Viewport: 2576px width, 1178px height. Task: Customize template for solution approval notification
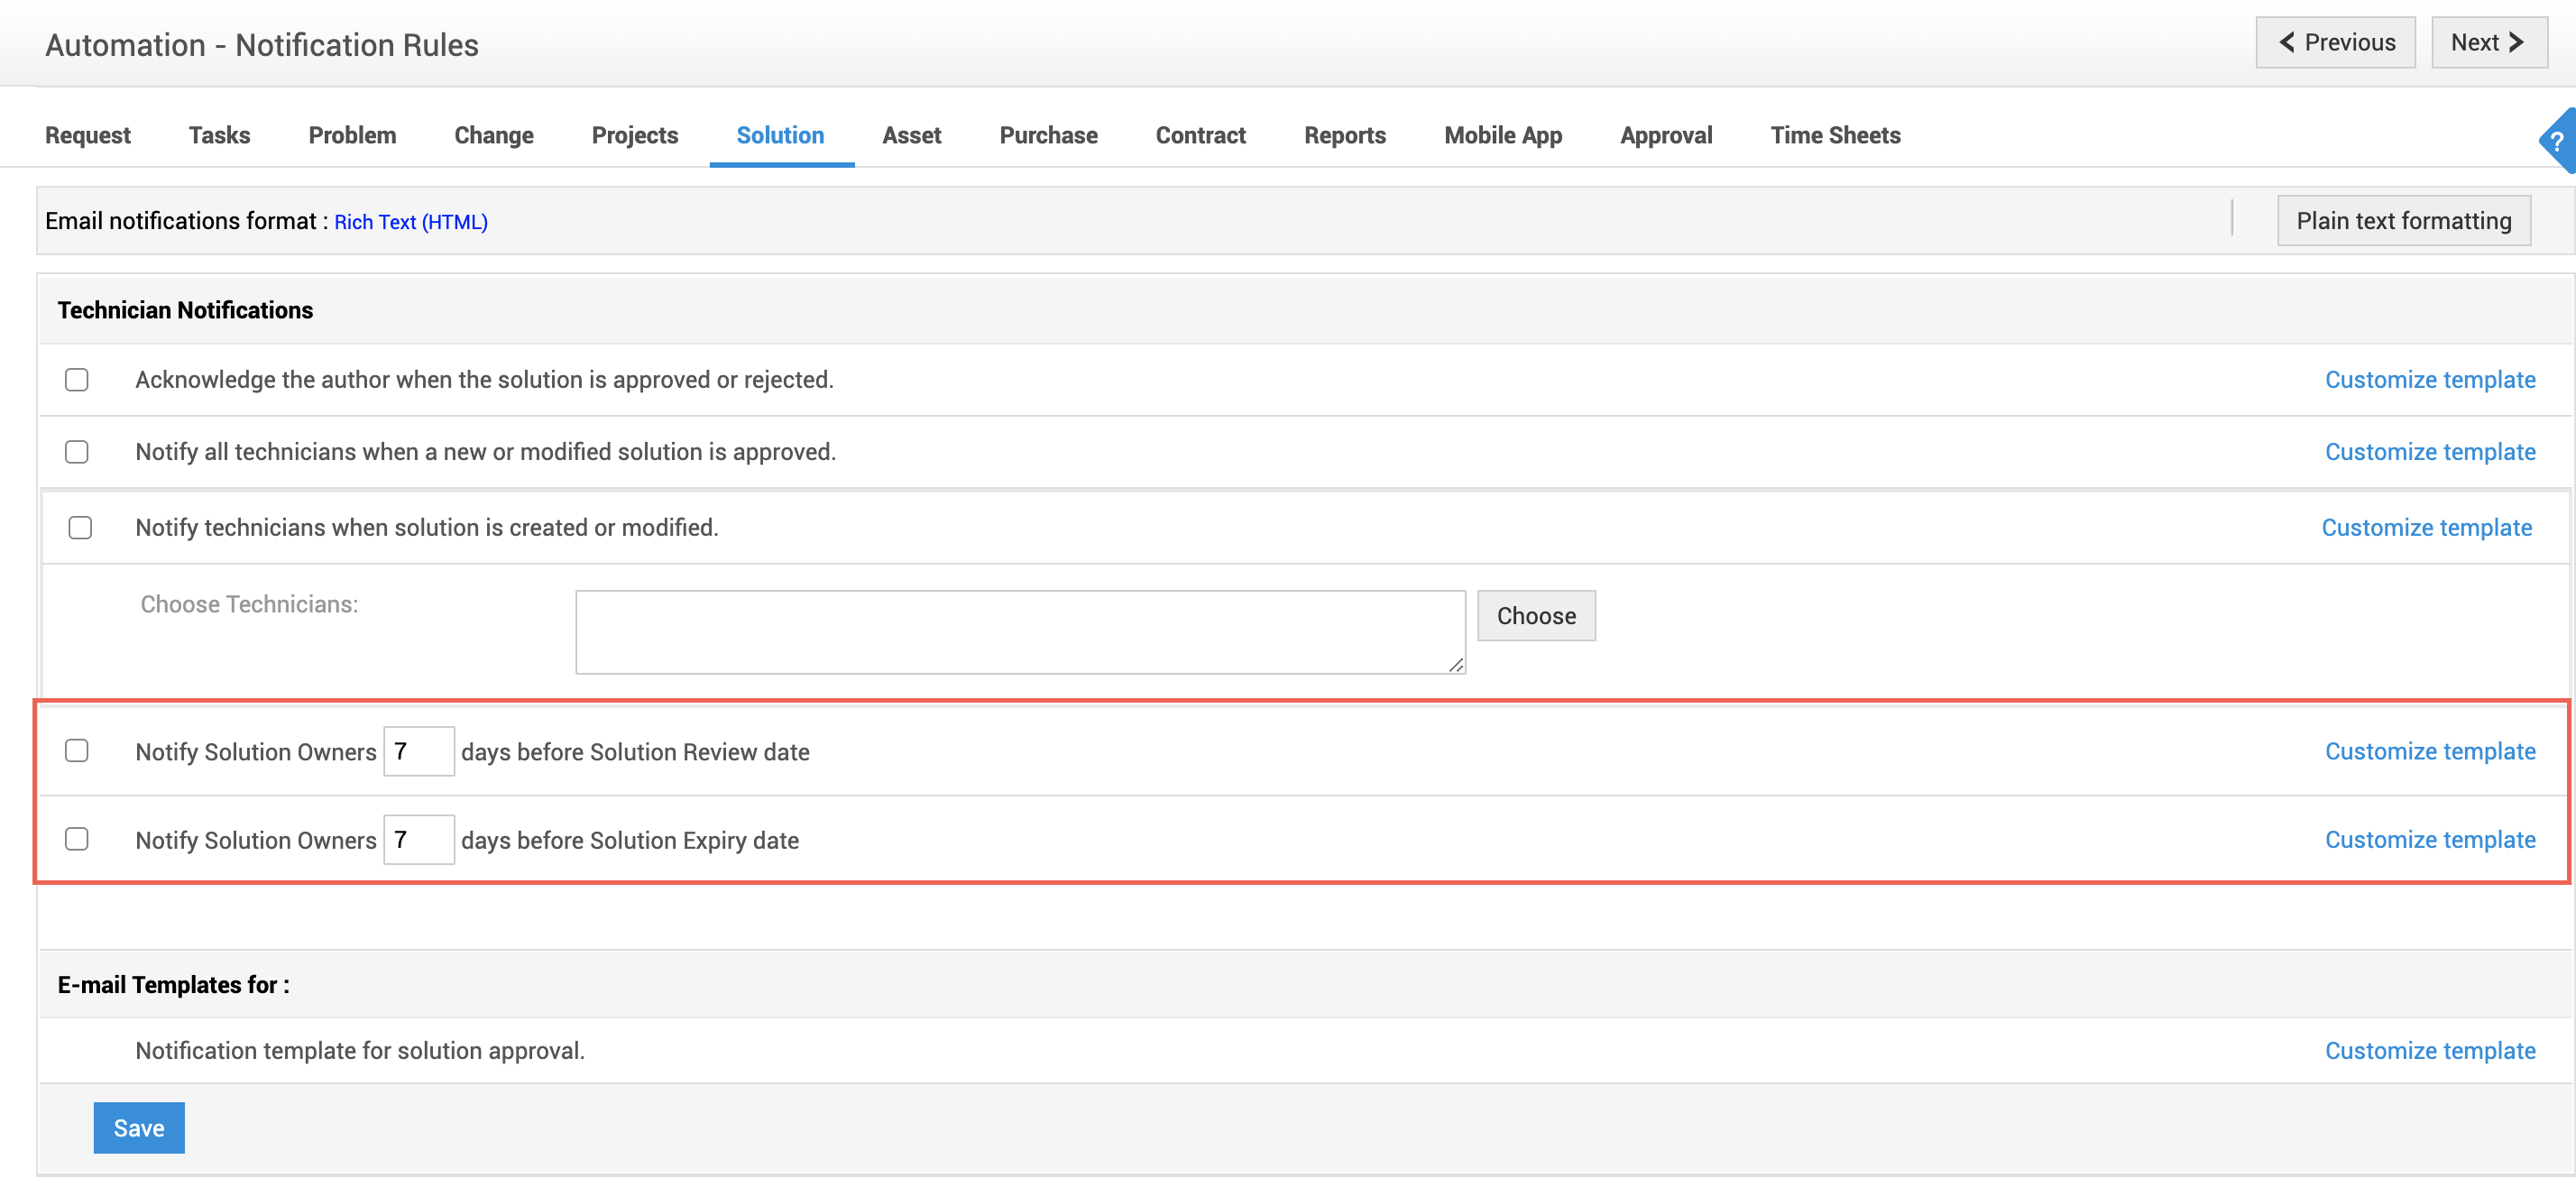[2429, 1051]
